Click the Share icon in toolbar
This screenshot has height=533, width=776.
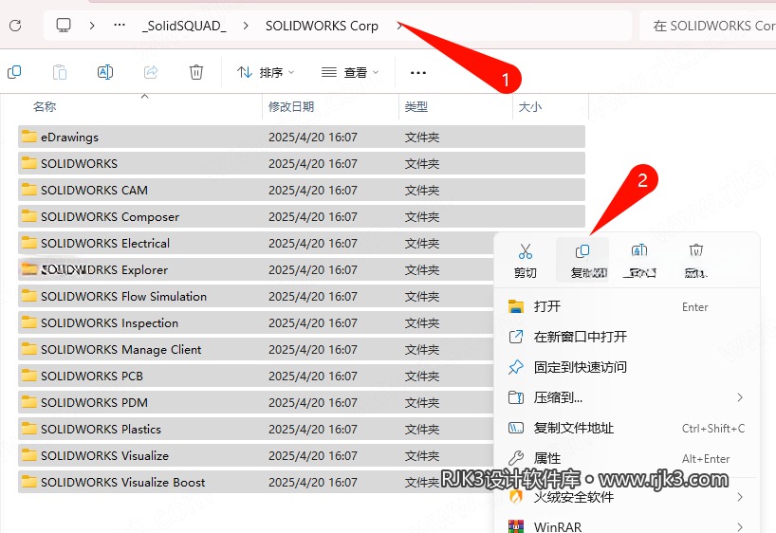click(151, 73)
